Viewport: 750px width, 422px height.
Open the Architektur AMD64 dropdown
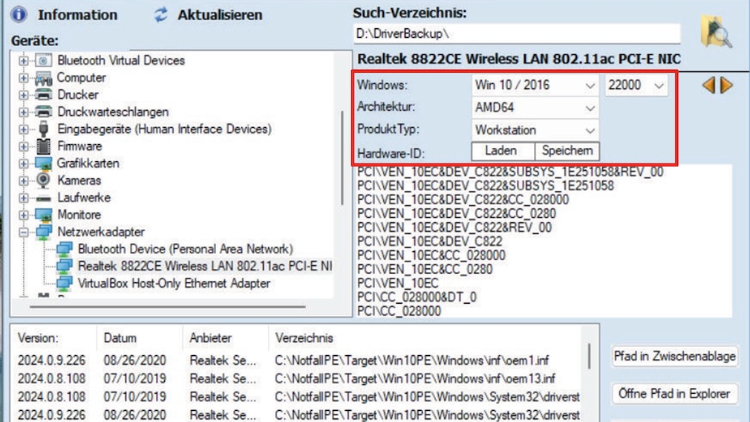click(x=590, y=108)
